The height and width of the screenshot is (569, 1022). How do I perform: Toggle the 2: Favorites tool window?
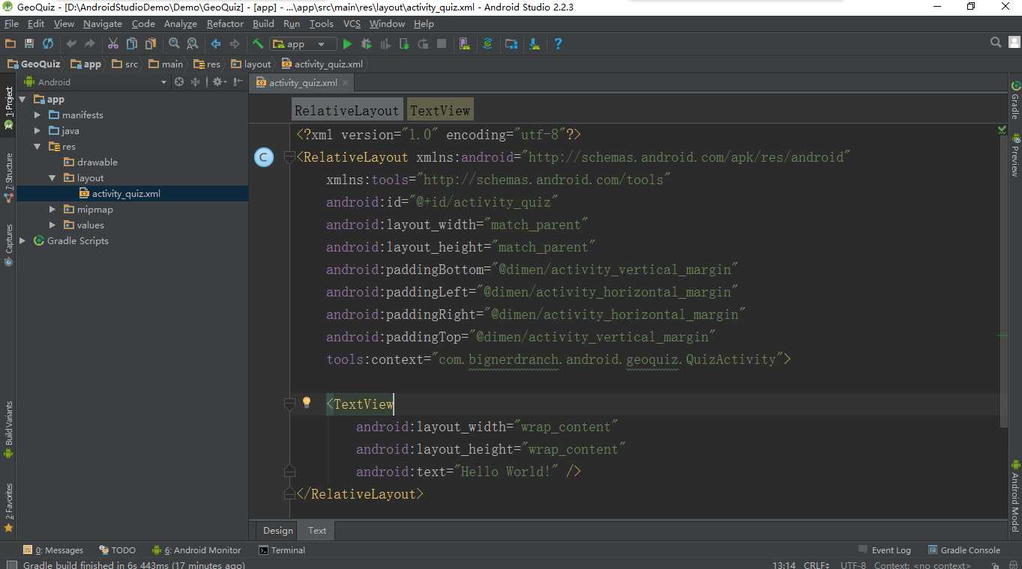click(8, 508)
